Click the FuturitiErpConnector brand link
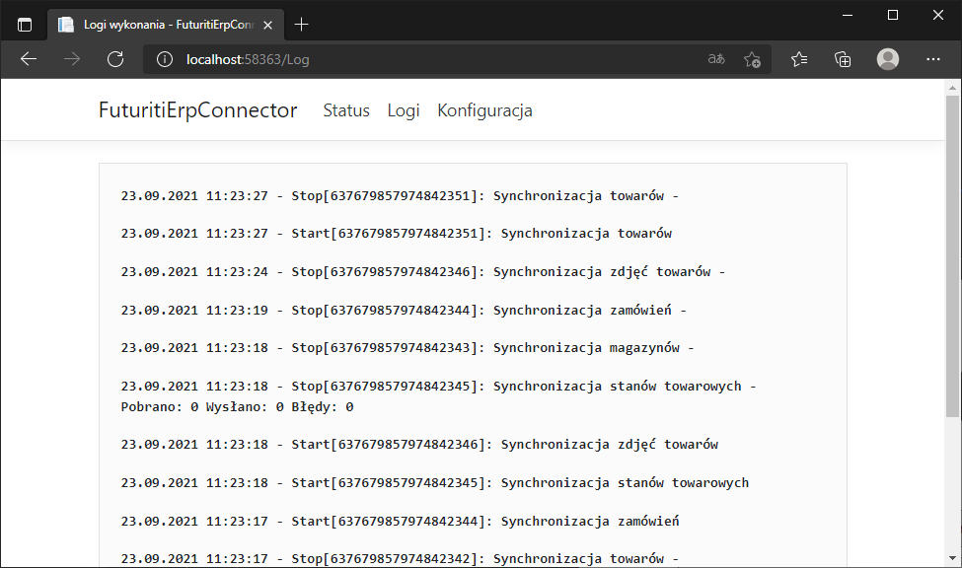Viewport: 962px width, 568px height. point(197,110)
